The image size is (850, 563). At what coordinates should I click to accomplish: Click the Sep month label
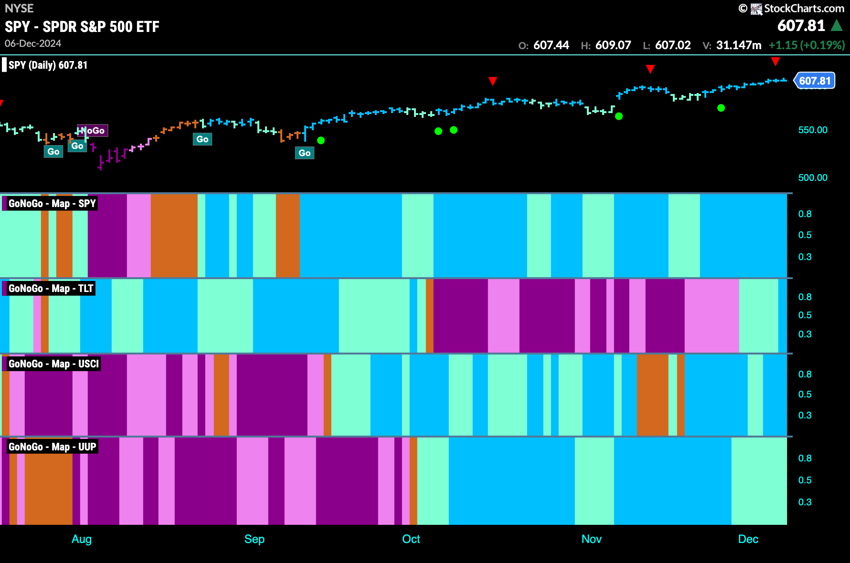coord(255,539)
